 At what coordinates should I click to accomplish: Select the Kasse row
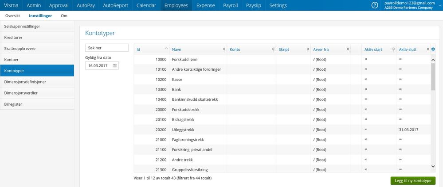click(282, 80)
